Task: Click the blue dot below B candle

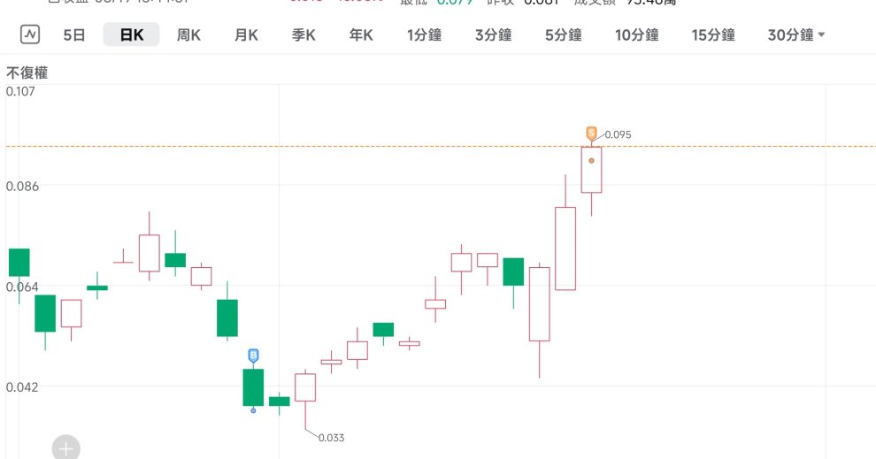Action: point(254,410)
